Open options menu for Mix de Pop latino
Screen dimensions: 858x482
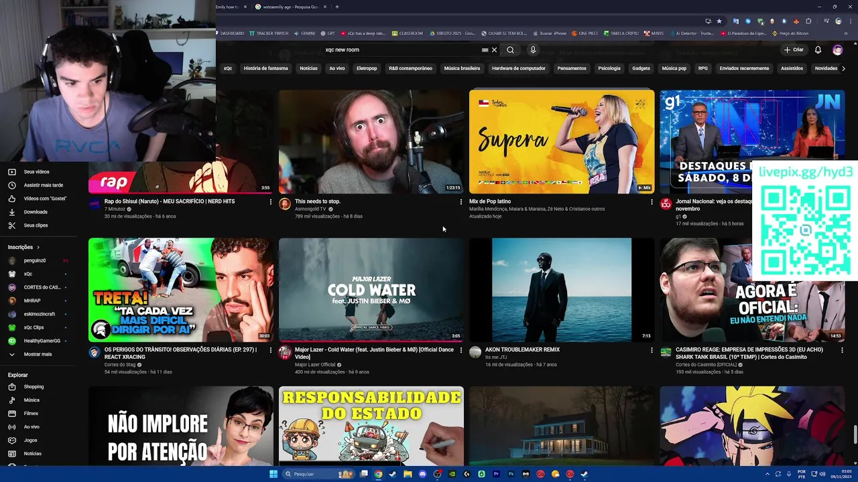651,202
